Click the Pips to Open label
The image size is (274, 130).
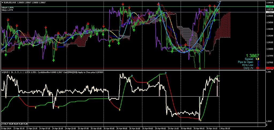click(x=246, y=62)
